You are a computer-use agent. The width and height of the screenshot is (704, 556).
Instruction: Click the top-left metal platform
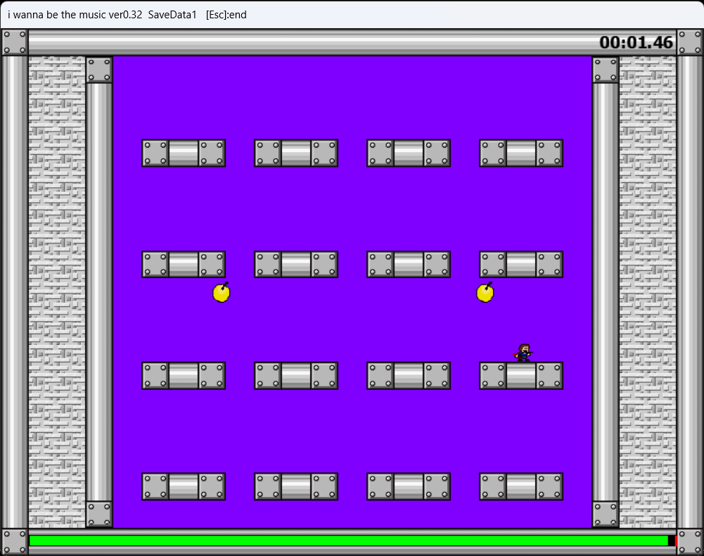pyautogui.click(x=184, y=153)
